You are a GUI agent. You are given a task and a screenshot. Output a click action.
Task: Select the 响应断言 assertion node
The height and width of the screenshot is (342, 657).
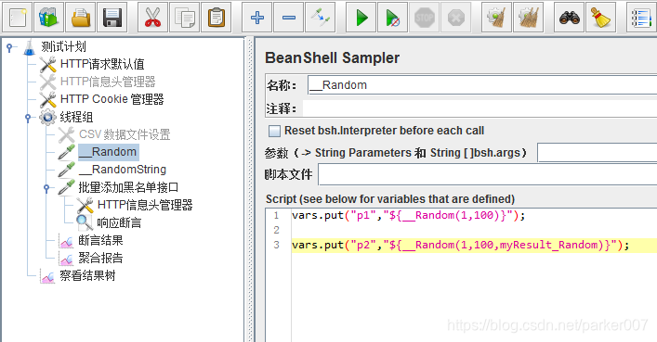[119, 222]
